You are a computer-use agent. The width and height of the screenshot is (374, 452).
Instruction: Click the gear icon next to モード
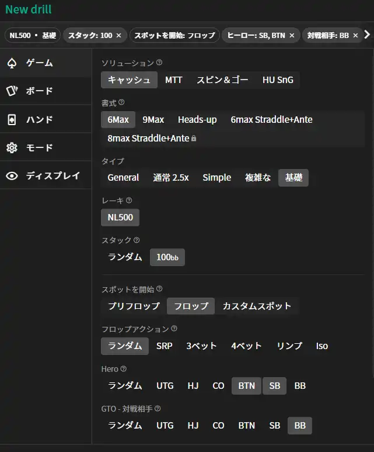click(12, 148)
